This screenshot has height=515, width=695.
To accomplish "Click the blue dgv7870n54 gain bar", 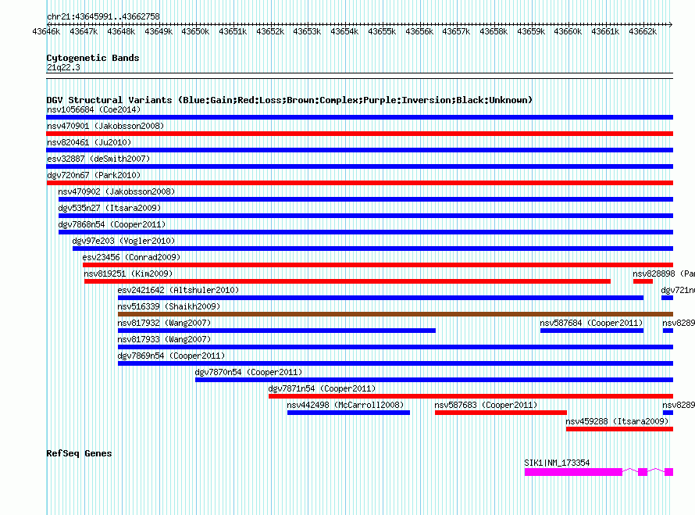I will point(434,380).
